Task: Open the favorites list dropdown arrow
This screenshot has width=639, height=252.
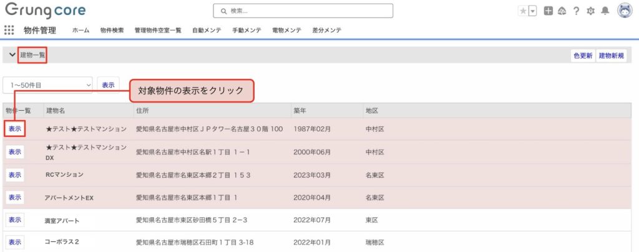Action: tap(532, 11)
